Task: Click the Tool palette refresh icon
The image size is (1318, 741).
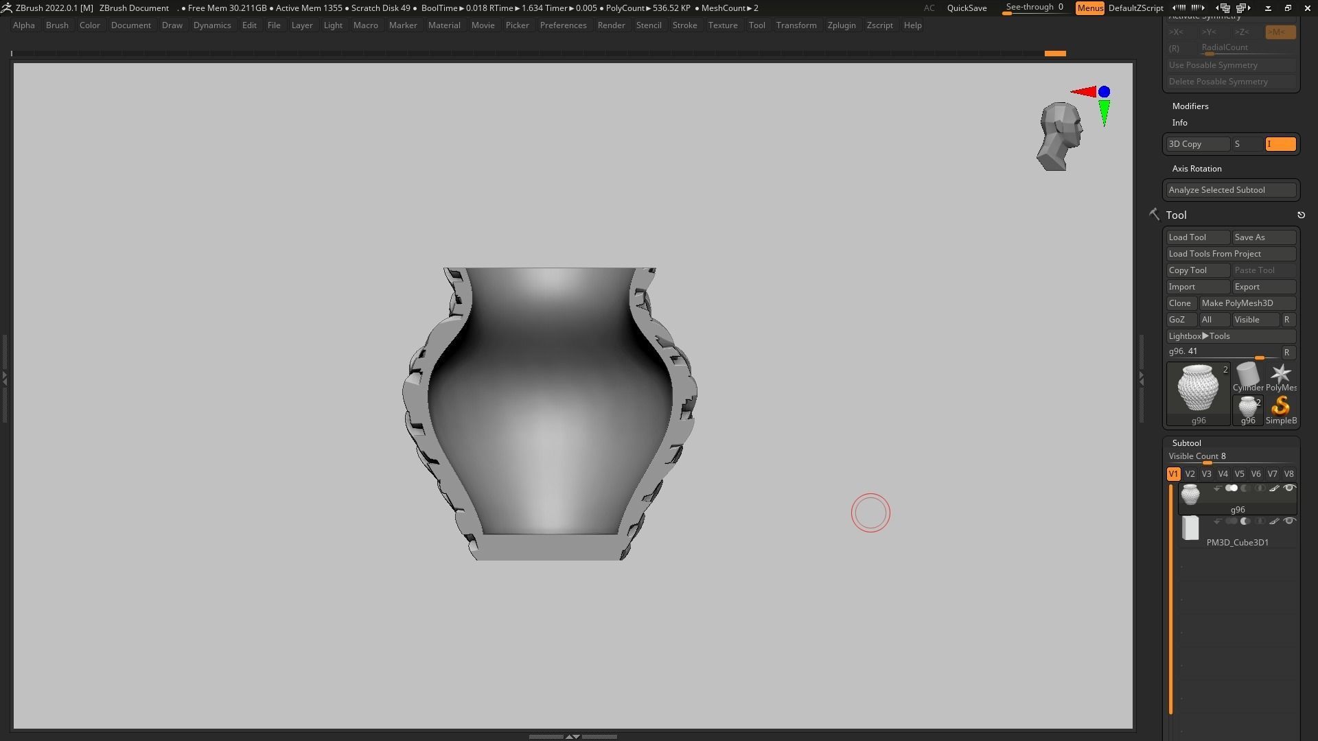Action: pos(1301,215)
